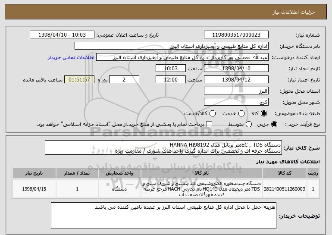The height and width of the screenshot is (235, 332).
Task: Click the تاریخ نیاز column header
Action: [x=34, y=173]
